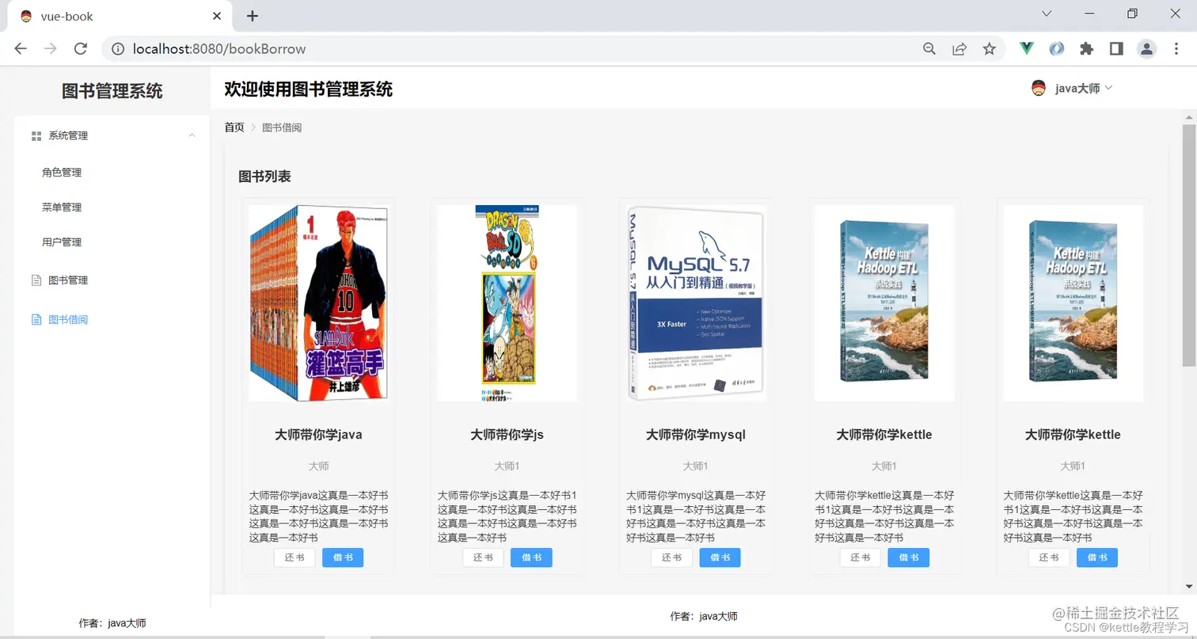Collapse the 系统管理 section chevron
The image size is (1197, 639).
pyautogui.click(x=192, y=135)
